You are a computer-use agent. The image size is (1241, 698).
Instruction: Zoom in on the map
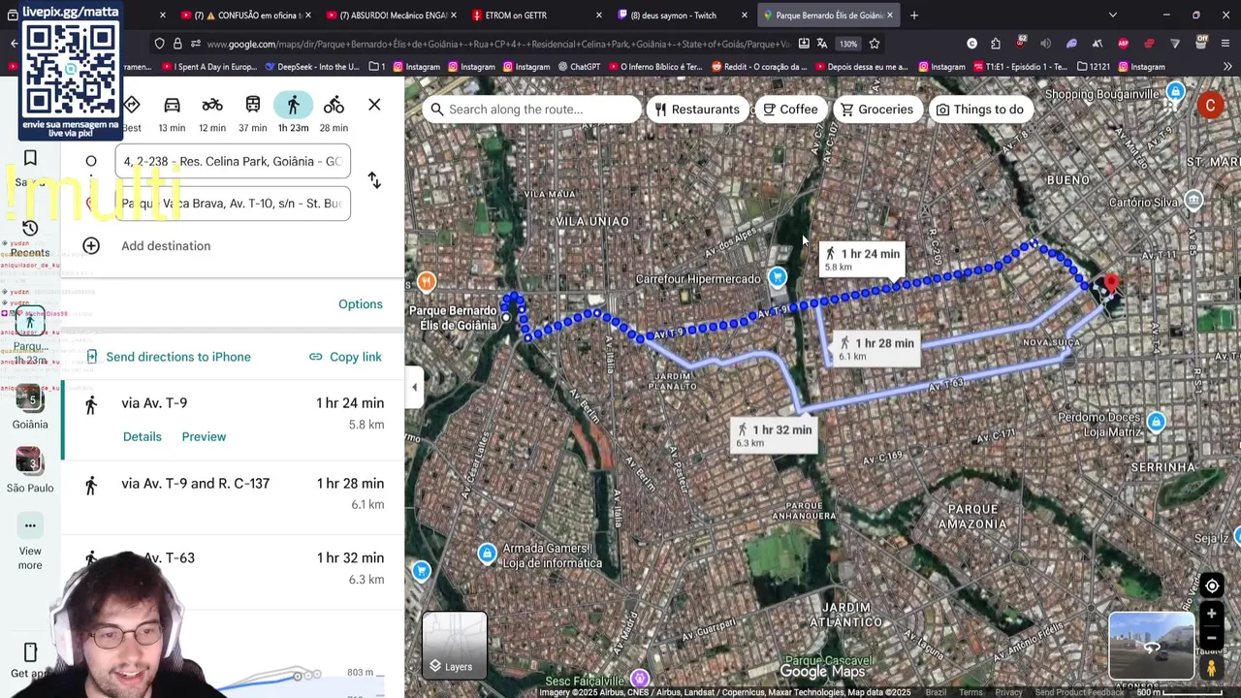point(1212,614)
